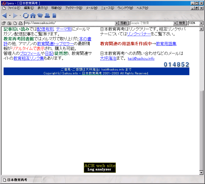This screenshot has width=205, height=184.
Task: Click the red リアルタイムで表示 text
Action: (x=28, y=49)
